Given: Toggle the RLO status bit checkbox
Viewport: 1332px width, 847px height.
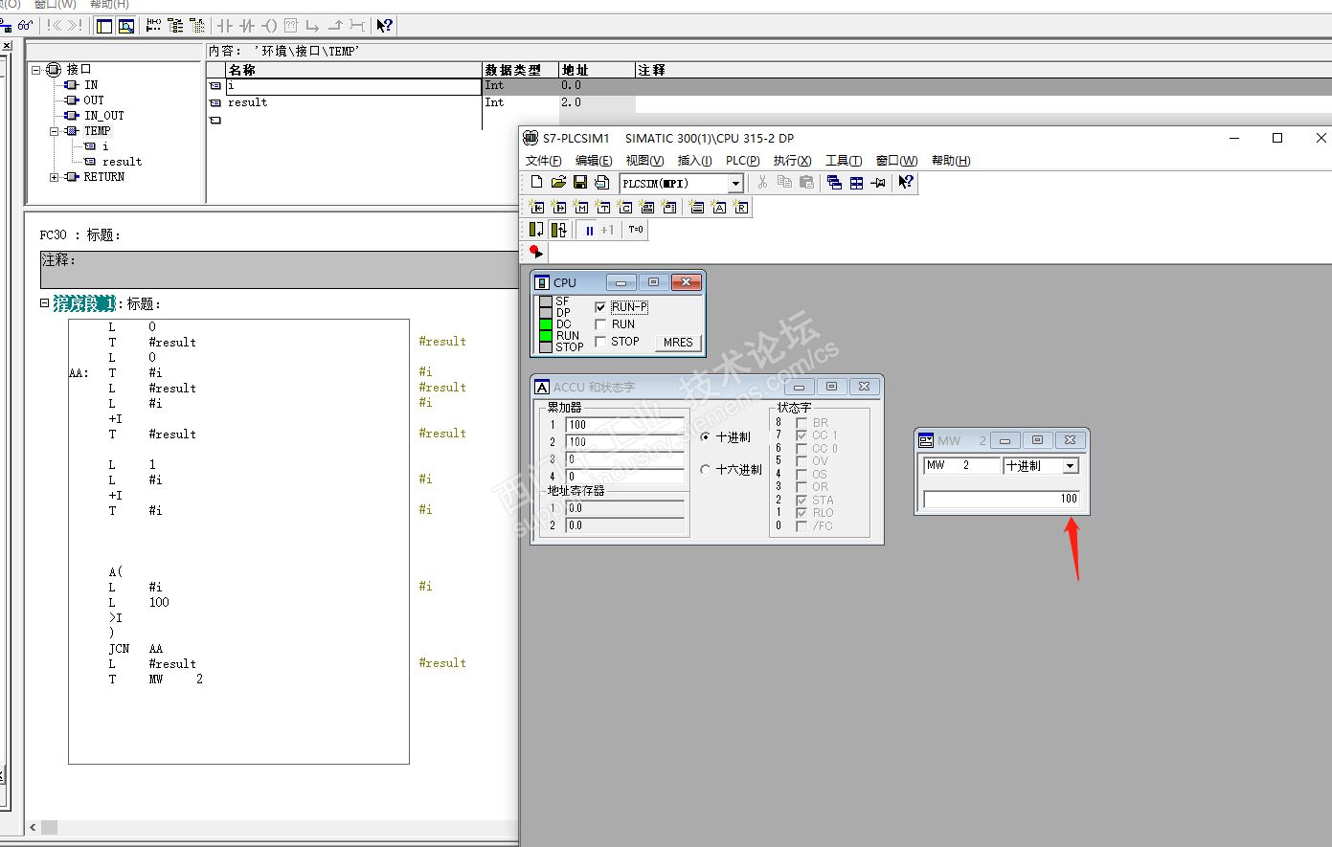Looking at the screenshot, I should 801,513.
